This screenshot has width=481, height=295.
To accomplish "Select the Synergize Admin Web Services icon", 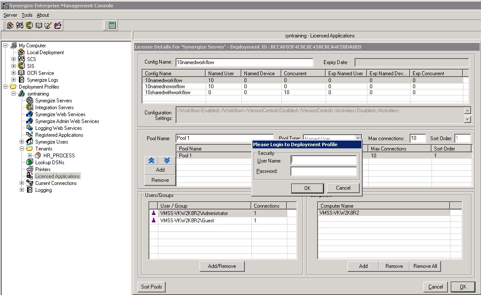I will coord(30,121).
